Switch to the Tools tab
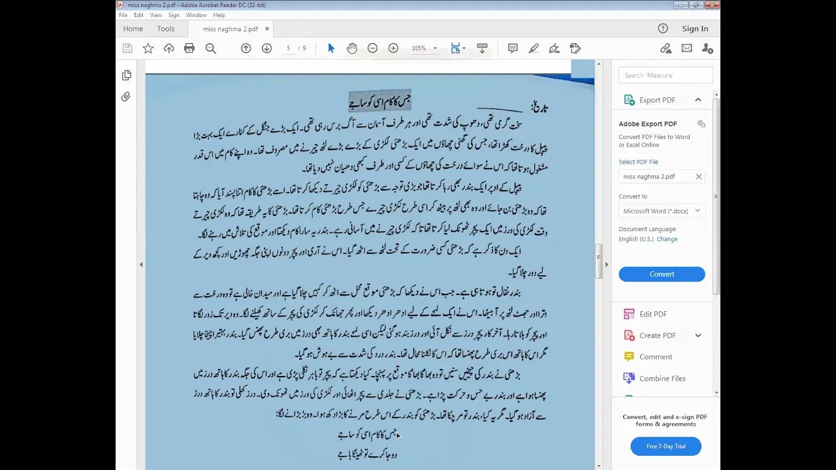Viewport: 836px width, 470px height. click(x=166, y=29)
